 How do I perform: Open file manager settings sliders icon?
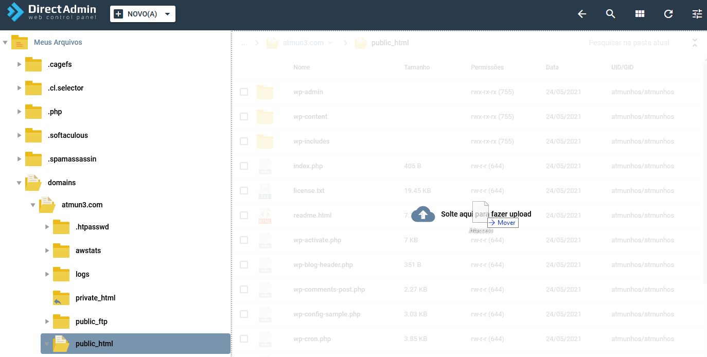697,14
